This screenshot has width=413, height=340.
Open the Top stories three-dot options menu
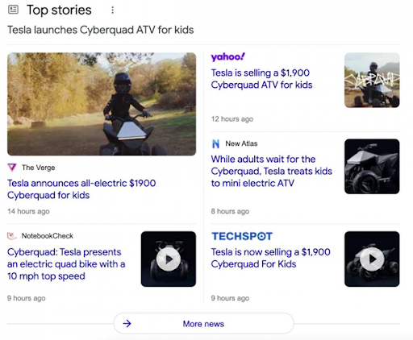(113, 10)
